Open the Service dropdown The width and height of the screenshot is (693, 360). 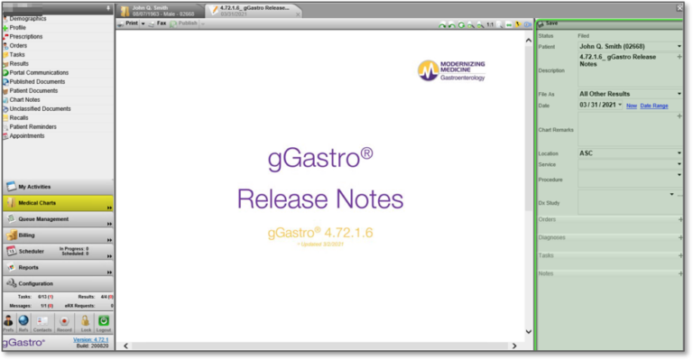tap(679, 164)
